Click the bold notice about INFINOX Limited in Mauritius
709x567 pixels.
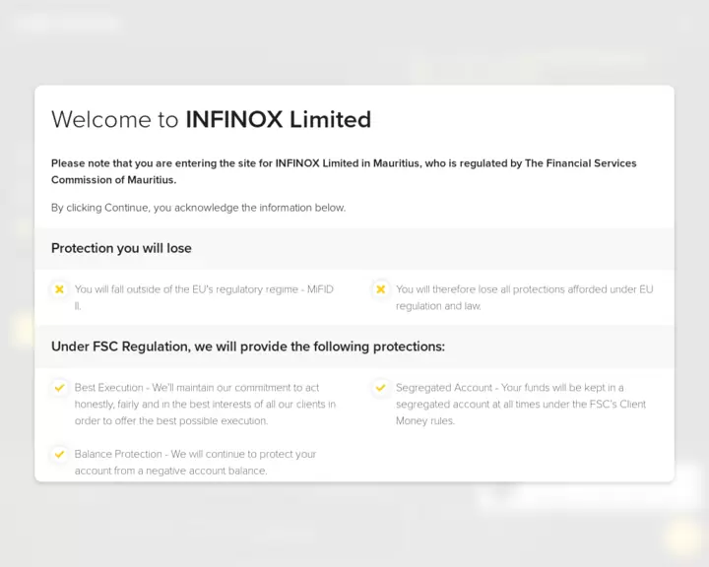344,163
